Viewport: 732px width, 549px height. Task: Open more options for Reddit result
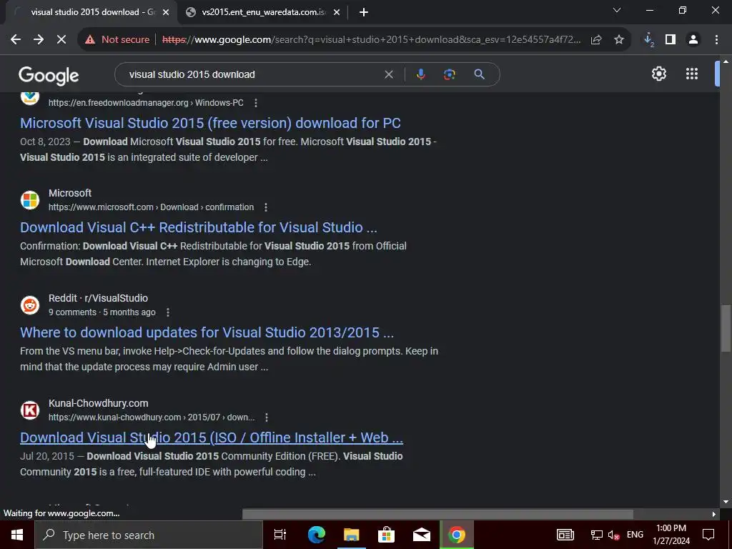168,312
